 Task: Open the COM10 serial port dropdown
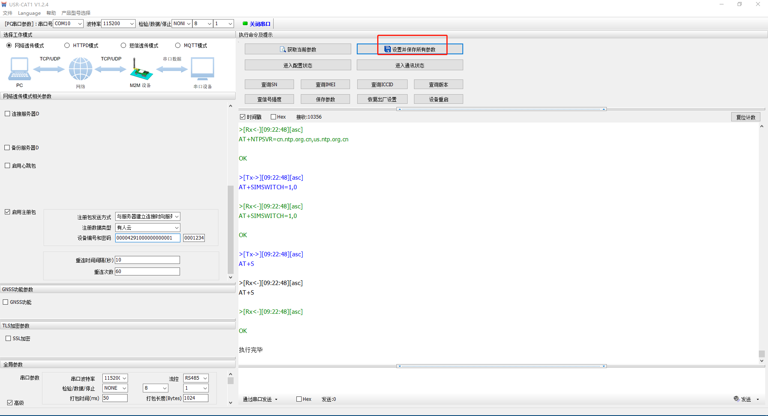tap(68, 24)
